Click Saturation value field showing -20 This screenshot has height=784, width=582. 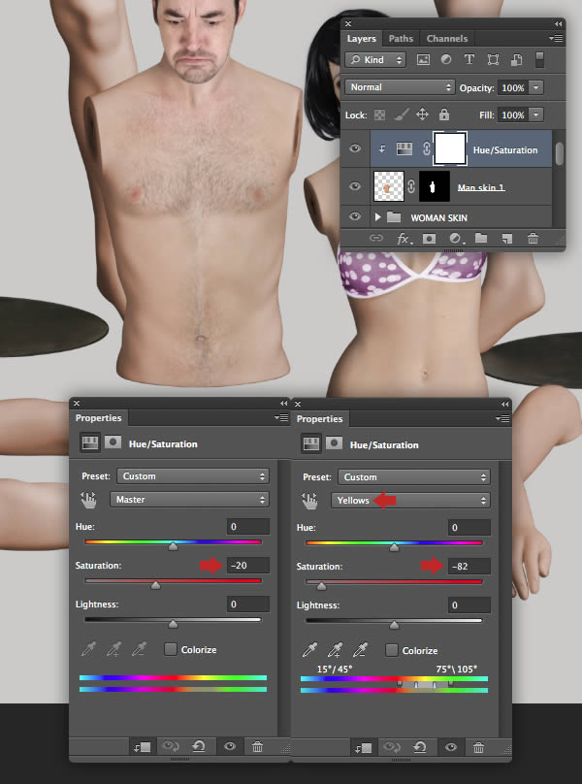point(248,565)
